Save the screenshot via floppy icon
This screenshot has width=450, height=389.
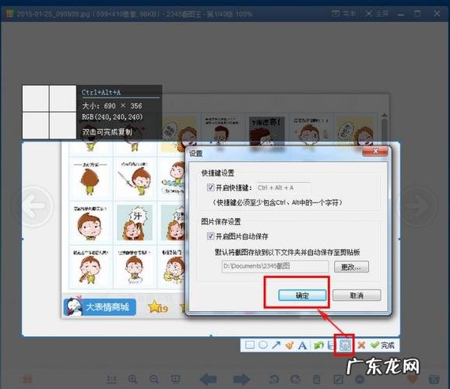click(331, 345)
